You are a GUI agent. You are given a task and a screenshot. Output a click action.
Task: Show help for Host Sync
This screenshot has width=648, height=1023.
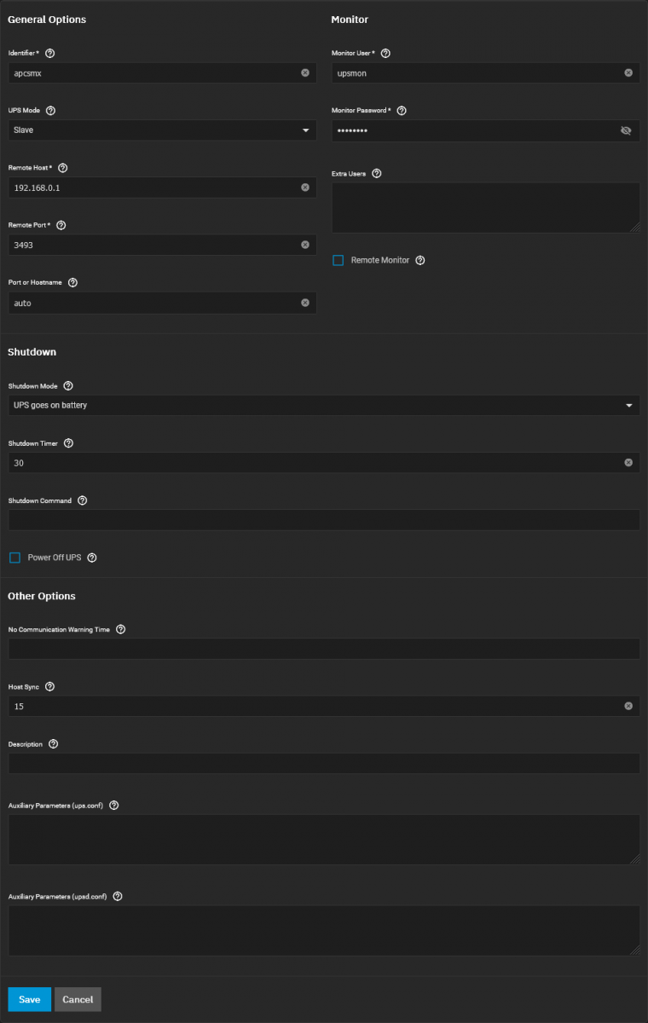pos(49,686)
